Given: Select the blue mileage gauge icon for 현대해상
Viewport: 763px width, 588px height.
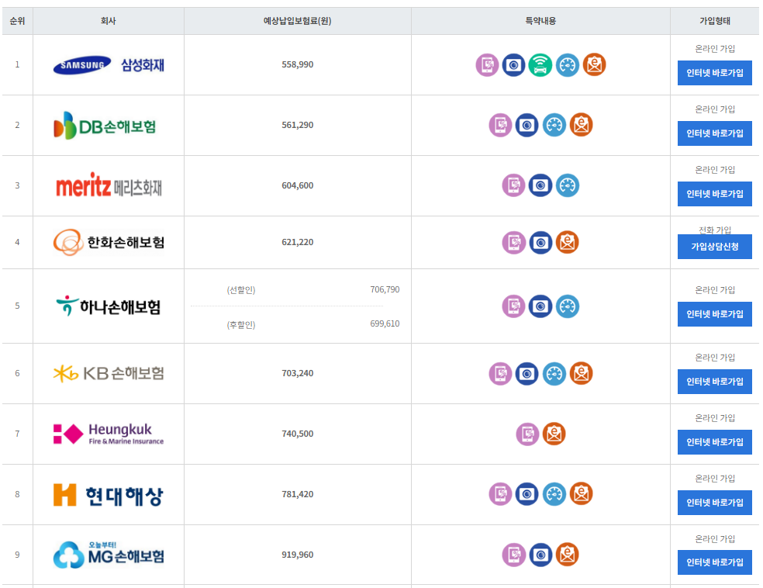Looking at the screenshot, I should (554, 494).
